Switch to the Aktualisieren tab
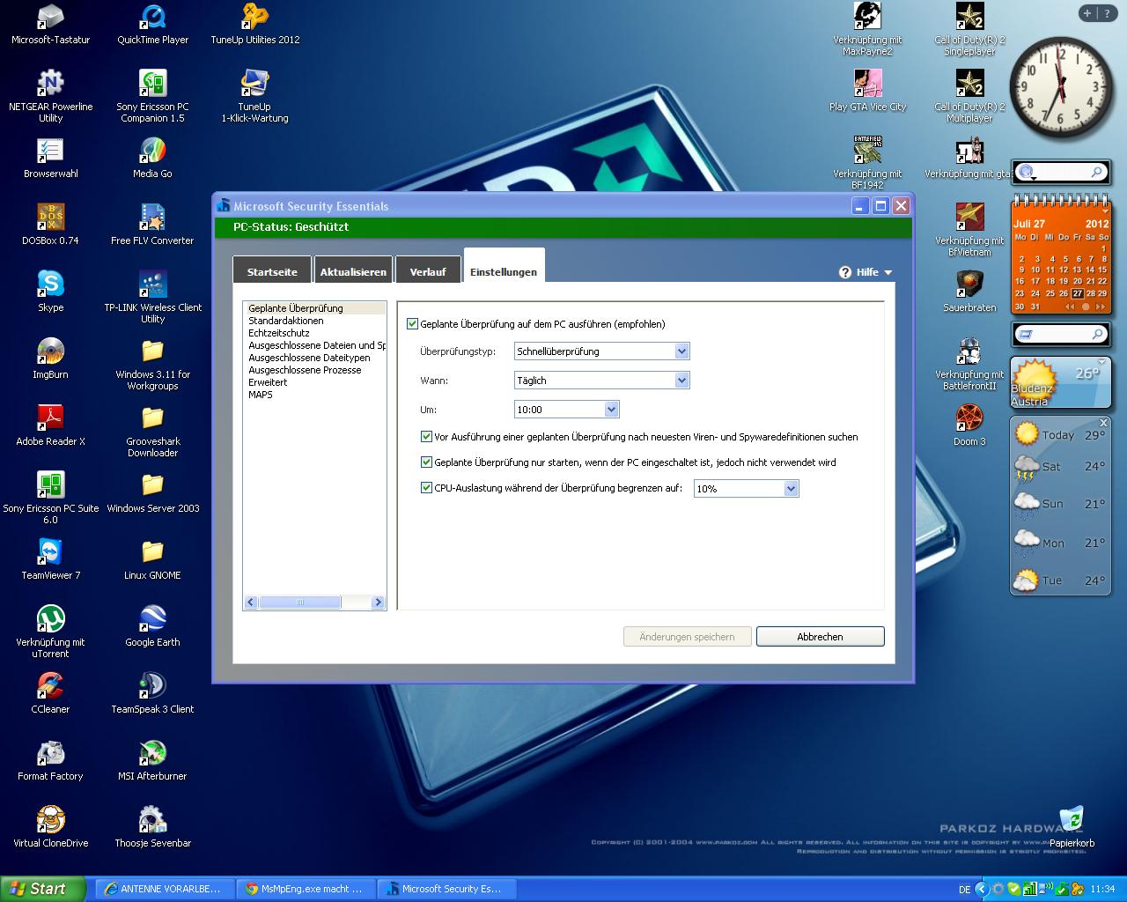 pyautogui.click(x=353, y=271)
